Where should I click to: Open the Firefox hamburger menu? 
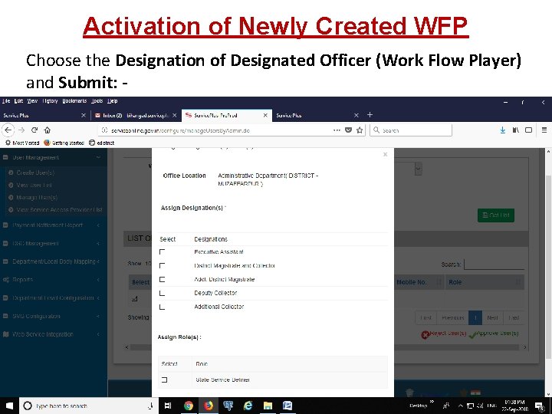tap(544, 130)
